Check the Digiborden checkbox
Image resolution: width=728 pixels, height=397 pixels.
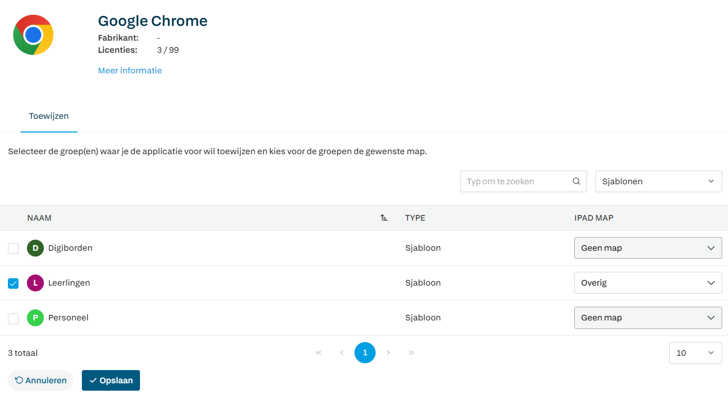pyautogui.click(x=13, y=249)
